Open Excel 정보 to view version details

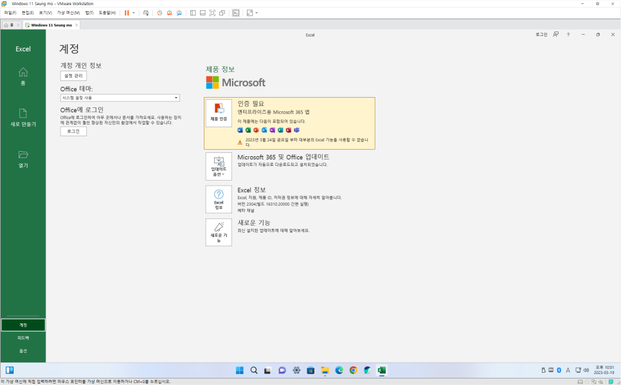click(219, 199)
